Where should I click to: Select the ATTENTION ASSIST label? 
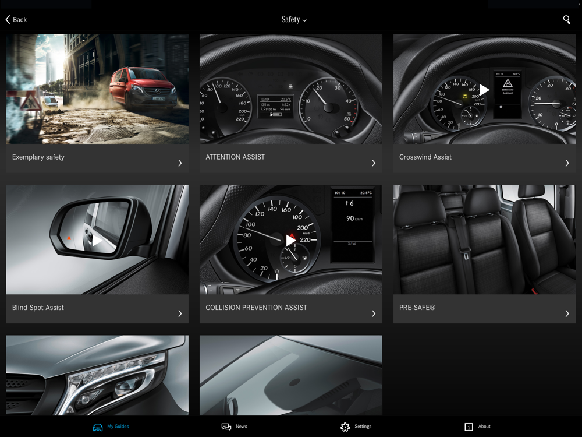(x=235, y=157)
